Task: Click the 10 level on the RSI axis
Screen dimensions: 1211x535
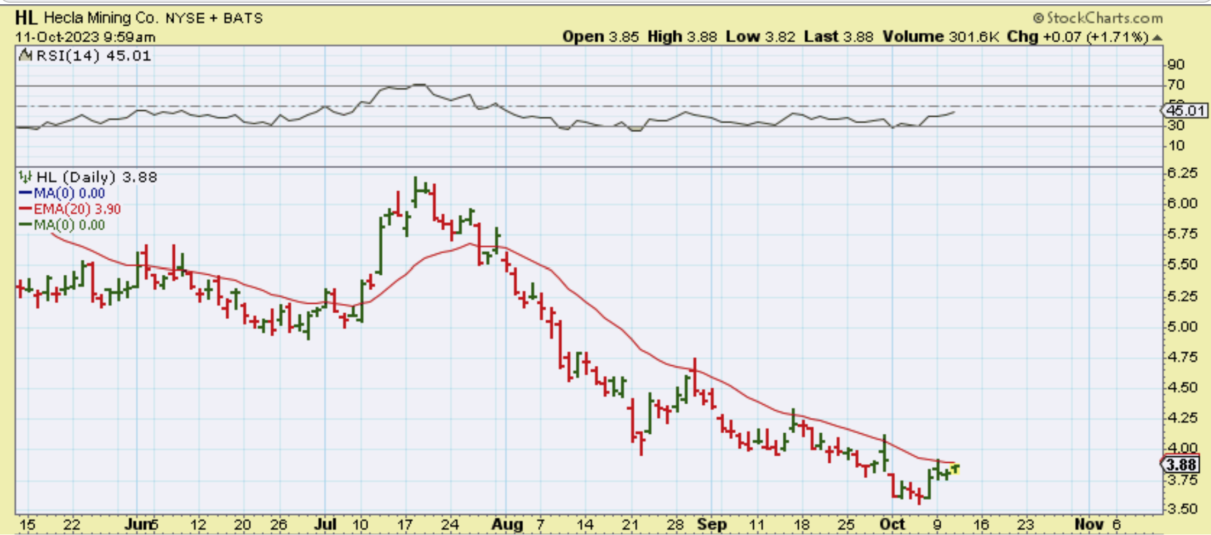Action: tap(1176, 146)
